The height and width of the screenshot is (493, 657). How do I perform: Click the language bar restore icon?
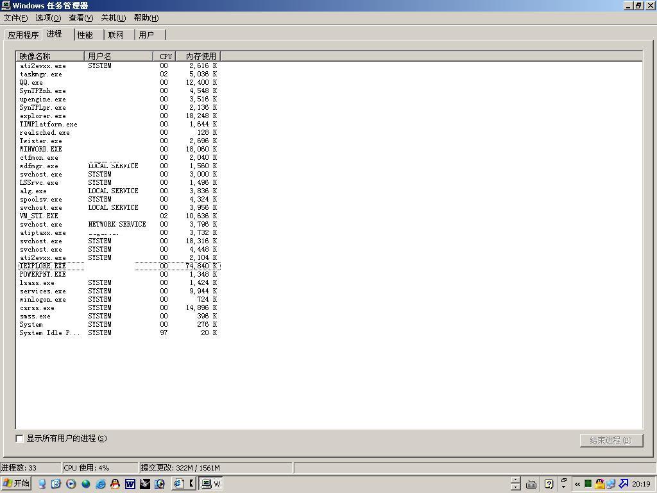point(564,480)
